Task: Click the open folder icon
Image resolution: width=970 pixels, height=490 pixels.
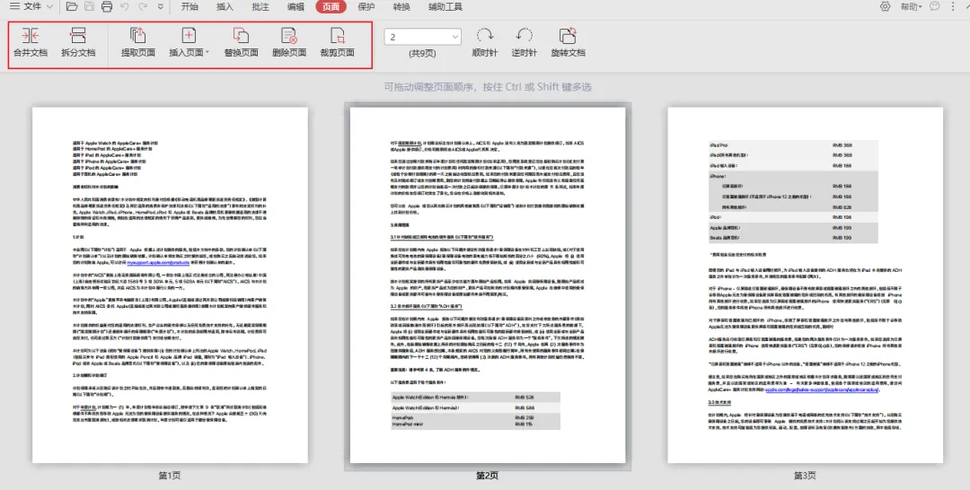Action: [x=72, y=7]
